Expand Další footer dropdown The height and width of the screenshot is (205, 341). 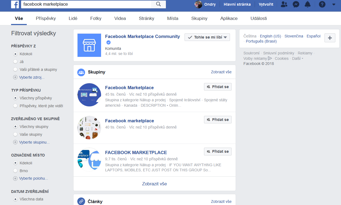click(297, 58)
